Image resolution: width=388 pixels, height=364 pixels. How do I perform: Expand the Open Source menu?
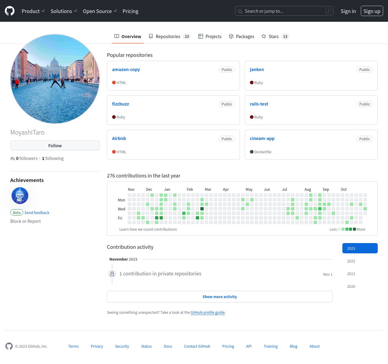100,11
